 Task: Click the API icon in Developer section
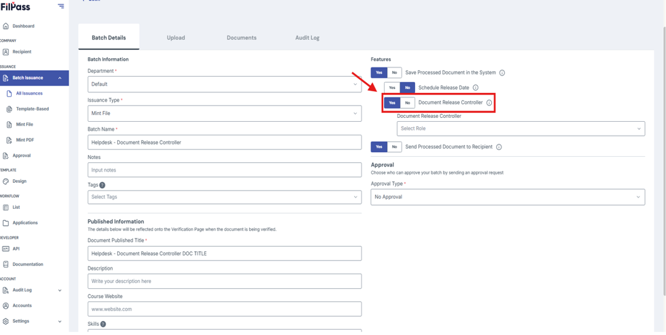coord(6,249)
